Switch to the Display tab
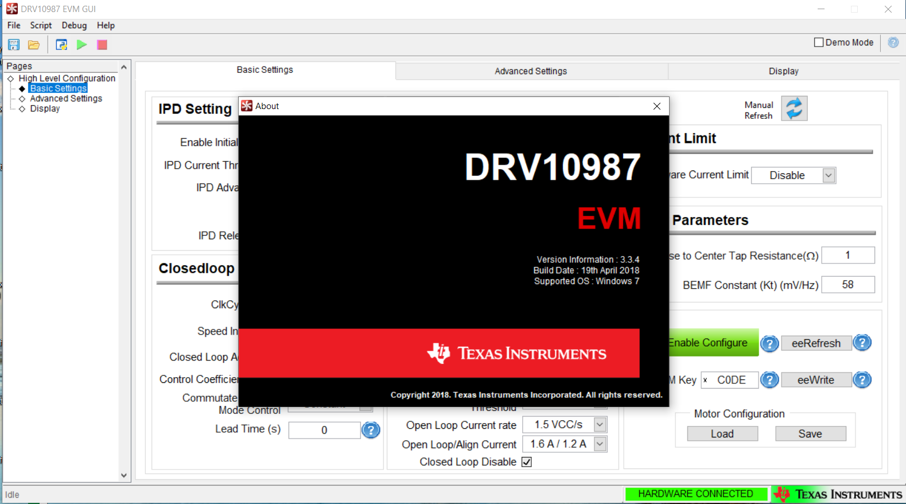 (784, 71)
